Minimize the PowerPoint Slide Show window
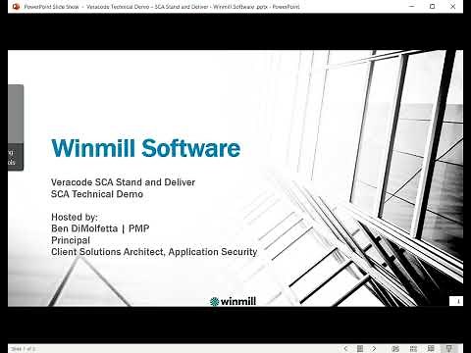This screenshot has height=353, width=471. click(412, 6)
